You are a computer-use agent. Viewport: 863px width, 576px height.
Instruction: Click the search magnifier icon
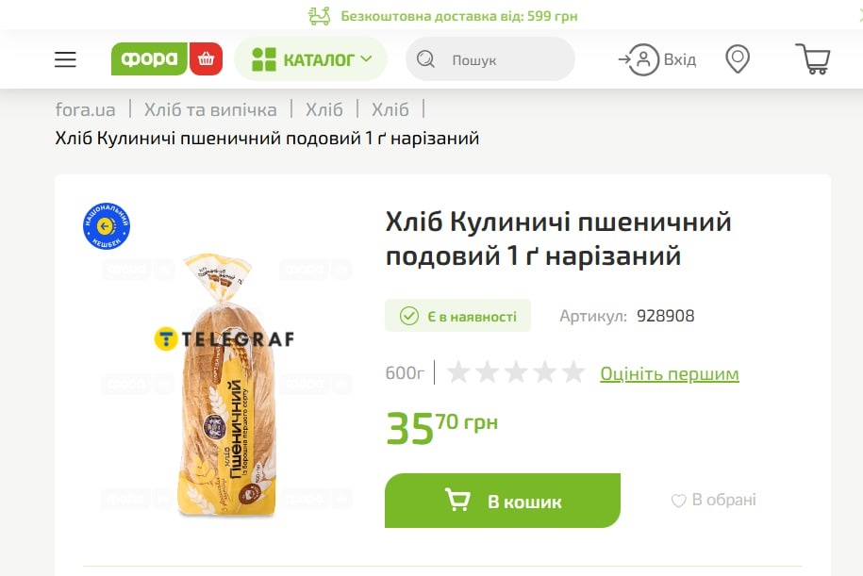[425, 58]
